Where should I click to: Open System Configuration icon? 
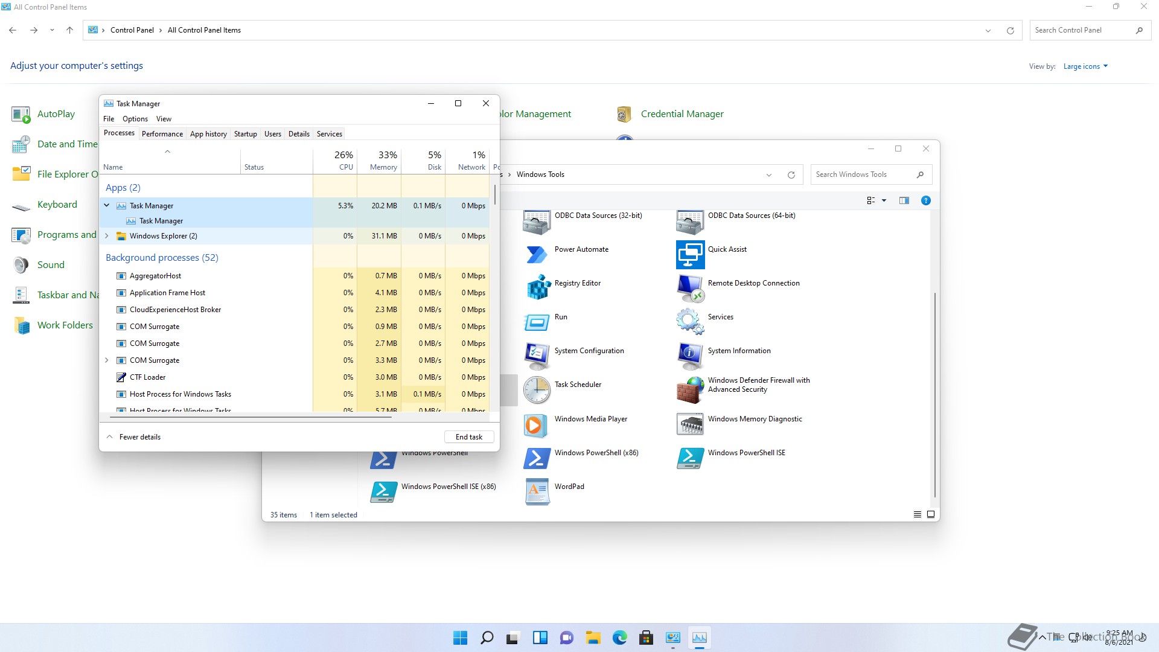(537, 356)
